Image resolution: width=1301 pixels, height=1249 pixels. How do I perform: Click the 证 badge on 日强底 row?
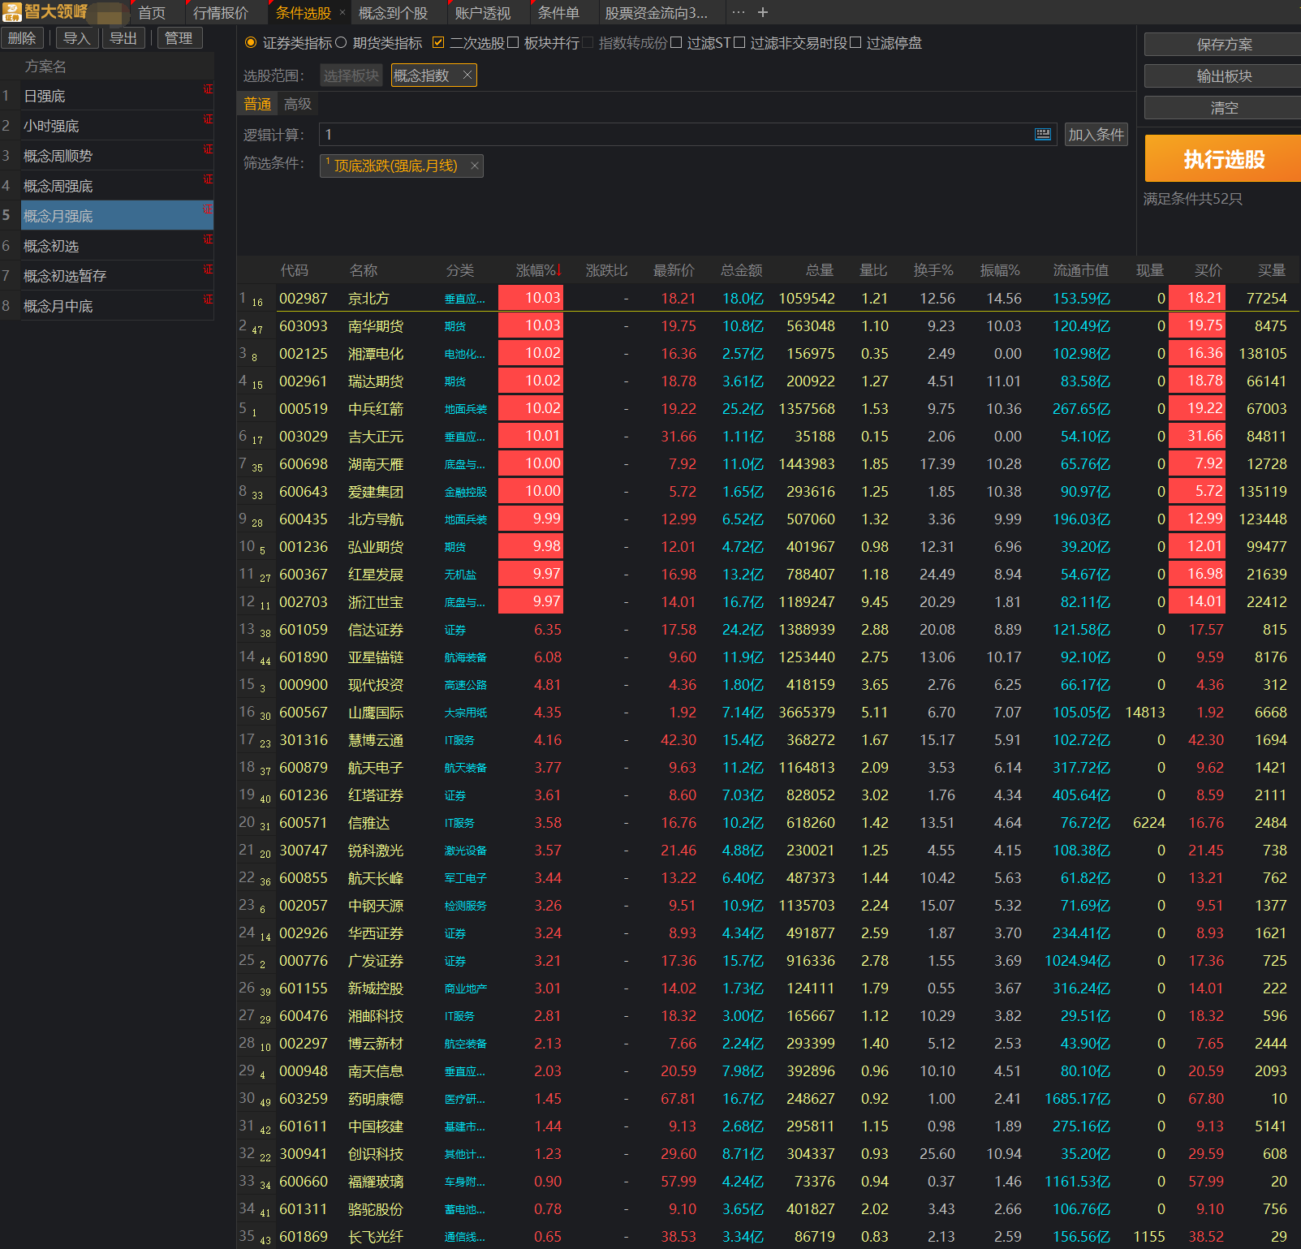pyautogui.click(x=208, y=89)
